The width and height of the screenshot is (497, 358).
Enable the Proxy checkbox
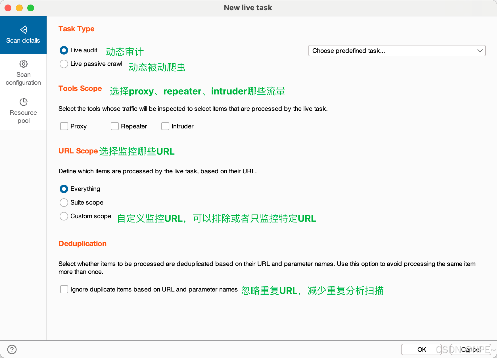[64, 126]
